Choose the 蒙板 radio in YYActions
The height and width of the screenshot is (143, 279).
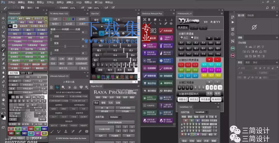pos(192,38)
